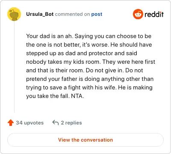Click the reddit wordmark text logo
Image resolution: width=171 pixels, height=154 pixels.
[154, 14]
